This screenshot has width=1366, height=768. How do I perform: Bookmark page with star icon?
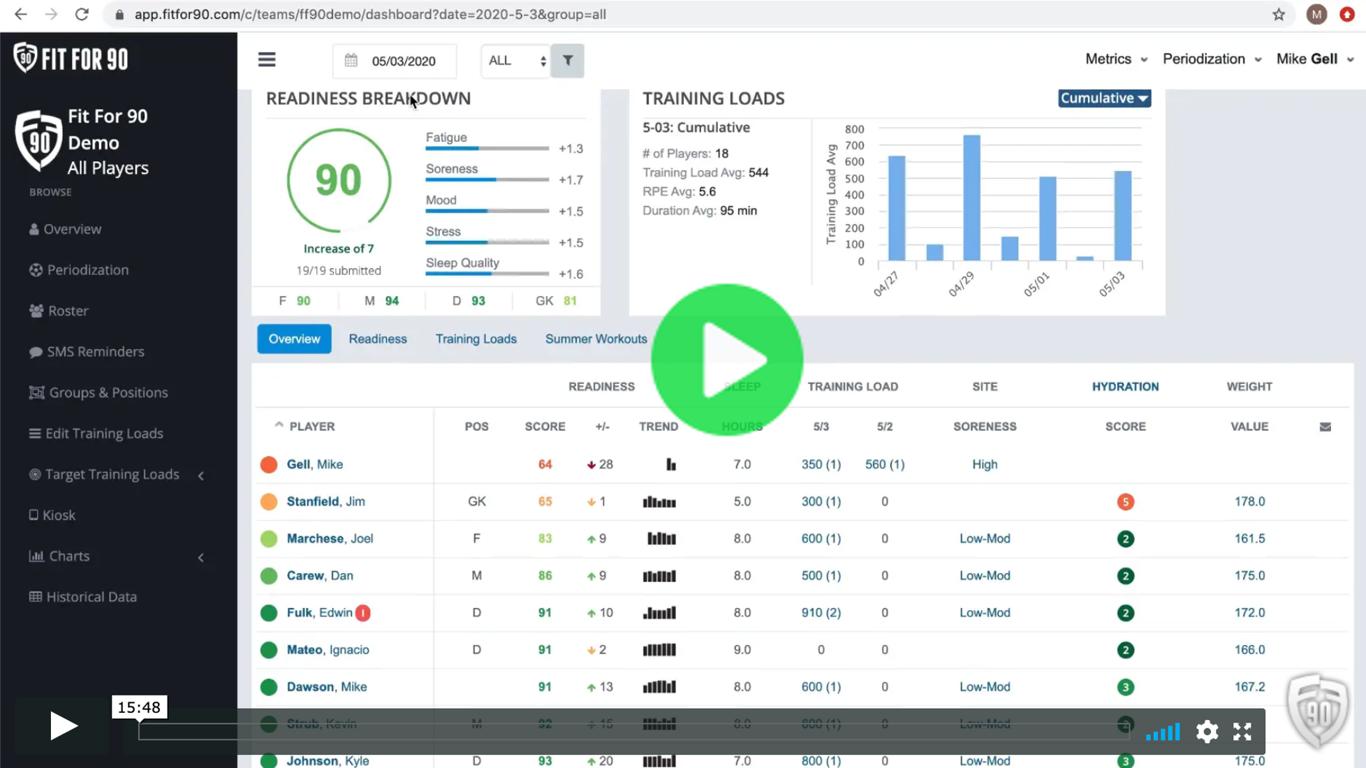click(x=1279, y=14)
